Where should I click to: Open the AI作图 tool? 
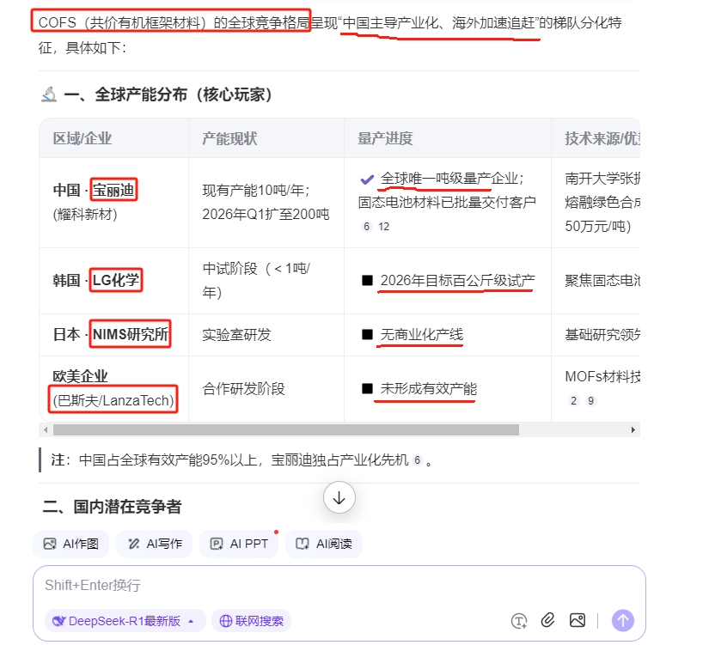(71, 544)
